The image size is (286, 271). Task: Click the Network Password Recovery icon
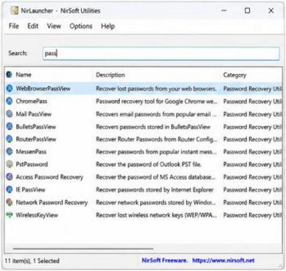pos(9,202)
